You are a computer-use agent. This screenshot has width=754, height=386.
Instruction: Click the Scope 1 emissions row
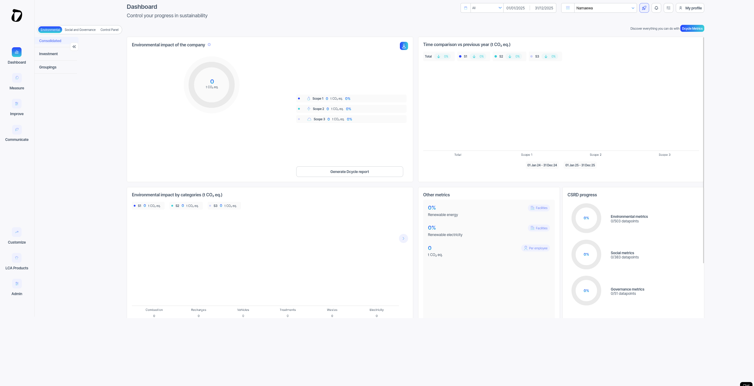(351, 98)
